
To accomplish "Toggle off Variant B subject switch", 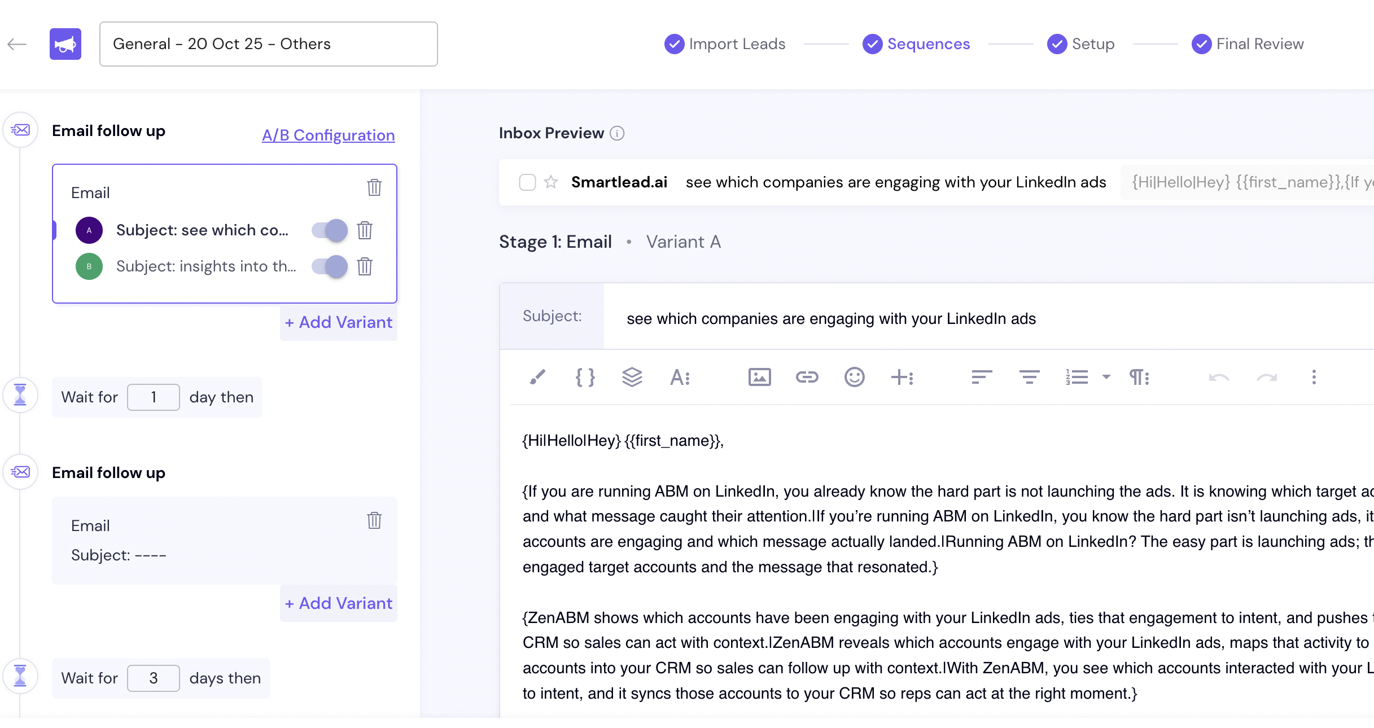I will [330, 266].
